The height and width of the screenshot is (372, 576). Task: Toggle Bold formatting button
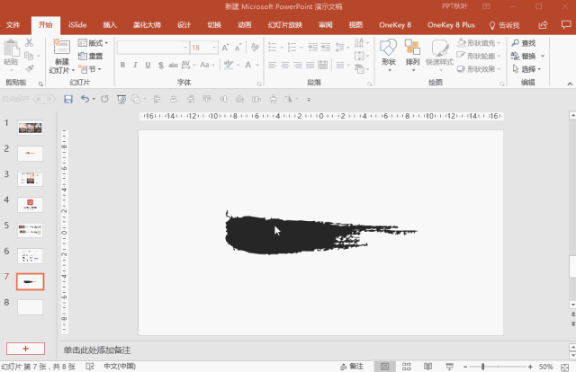pos(122,65)
